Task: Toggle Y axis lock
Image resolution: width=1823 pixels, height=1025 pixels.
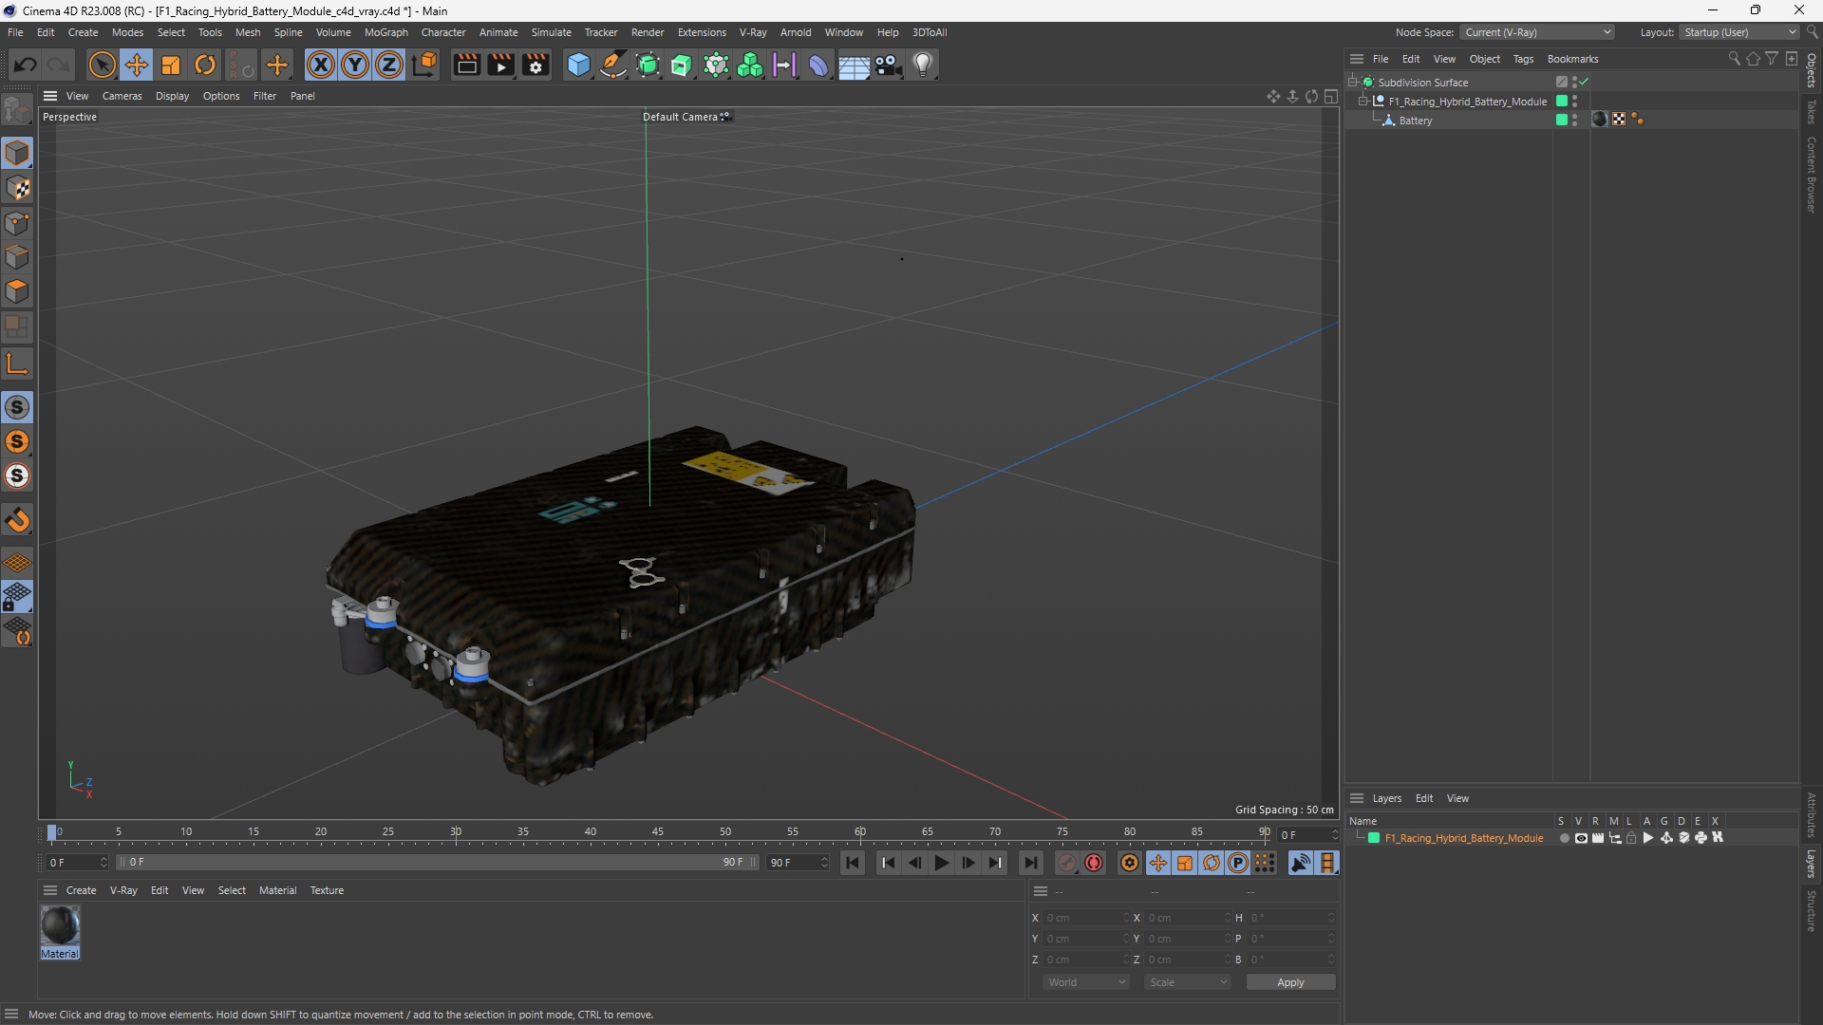Action: click(355, 65)
